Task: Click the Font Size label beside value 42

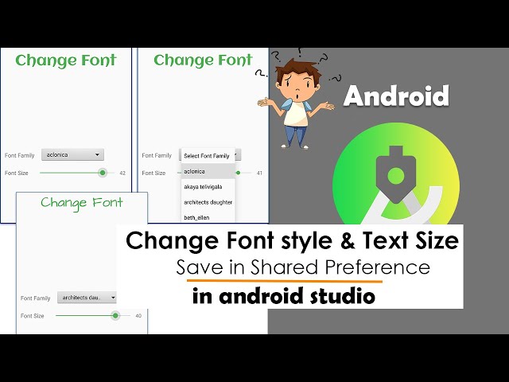Action: pos(16,173)
